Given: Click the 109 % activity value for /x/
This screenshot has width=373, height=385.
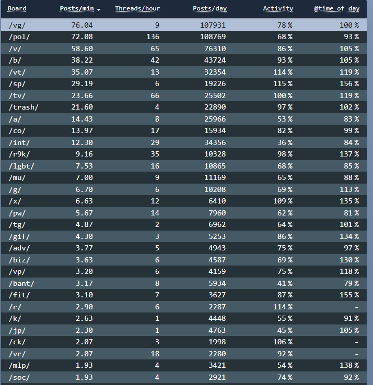Looking at the screenshot, I should click(283, 201).
